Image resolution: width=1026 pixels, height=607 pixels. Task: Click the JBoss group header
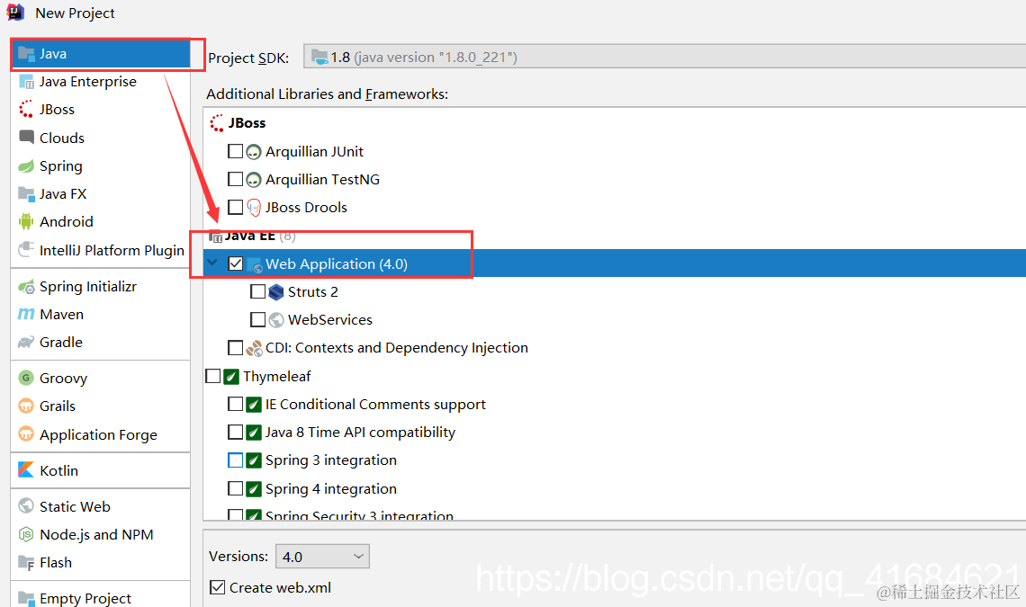(x=247, y=123)
